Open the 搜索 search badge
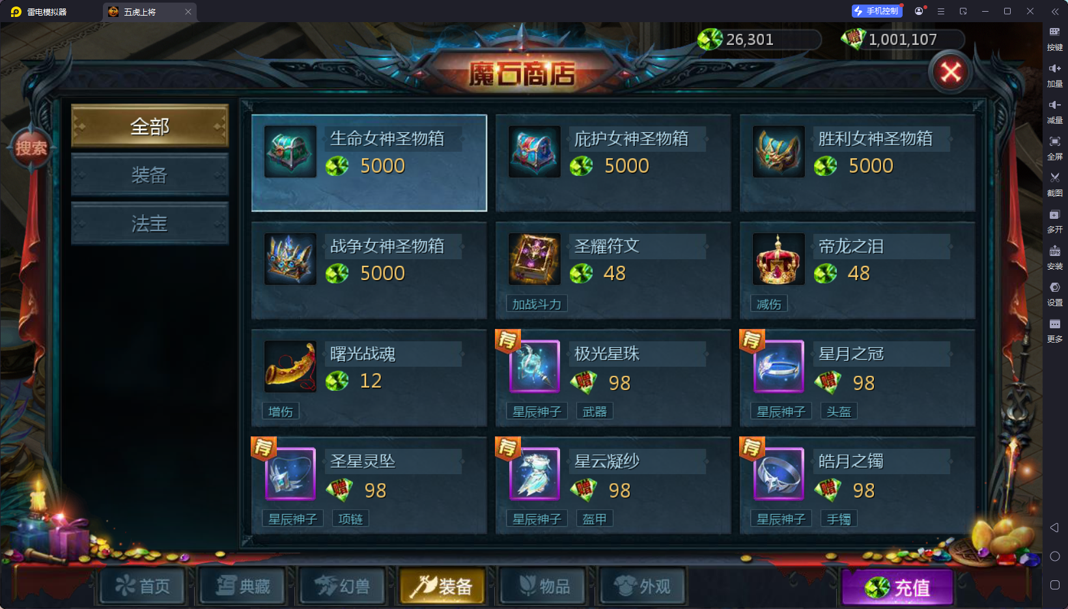The width and height of the screenshot is (1068, 609). coord(31,148)
